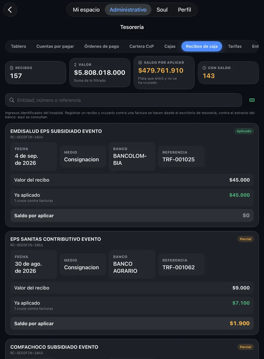The image size is (264, 359).
Task: Click the BANCO AGRARIO bank value
Action: tap(125, 267)
